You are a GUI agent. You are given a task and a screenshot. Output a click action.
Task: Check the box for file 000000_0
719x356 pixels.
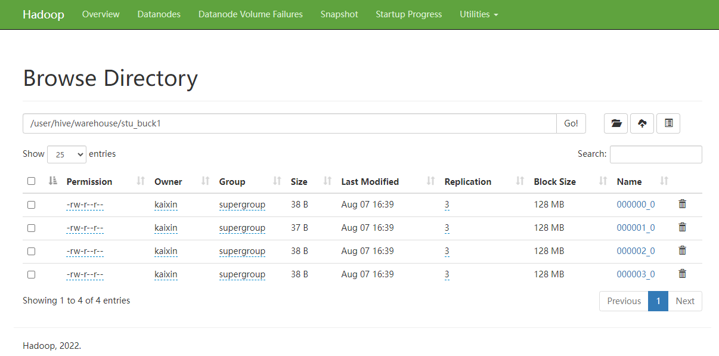32,205
